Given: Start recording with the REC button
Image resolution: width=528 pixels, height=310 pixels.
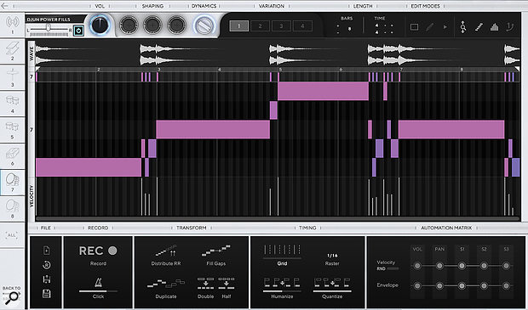Looking at the screenshot, I should point(98,251).
